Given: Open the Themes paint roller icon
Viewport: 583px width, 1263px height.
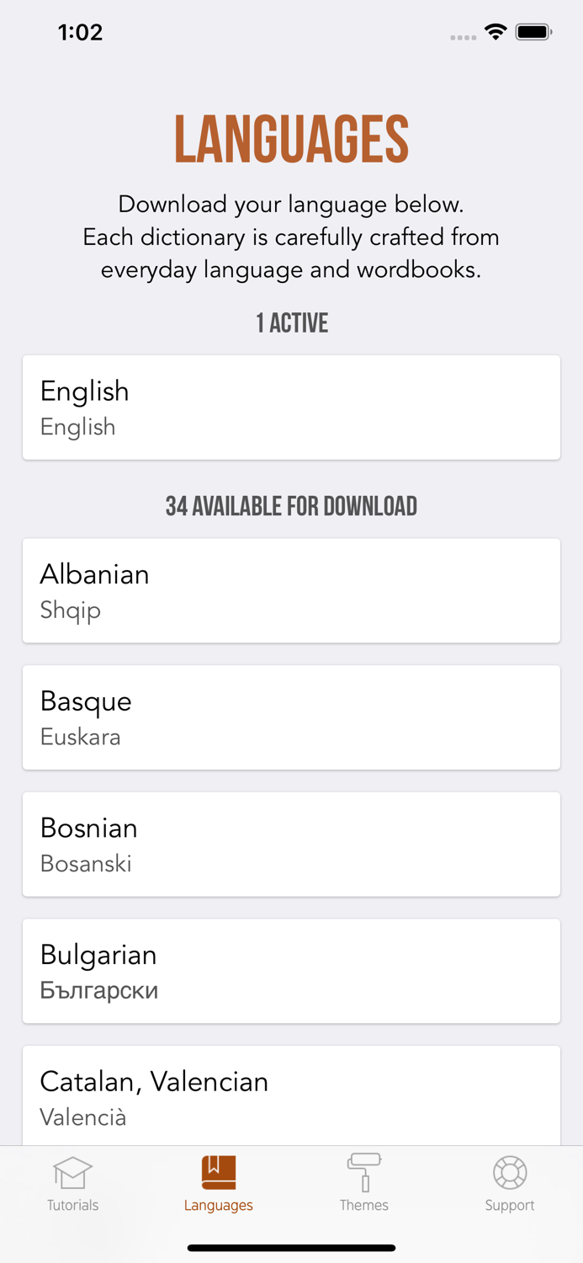Looking at the screenshot, I should (x=363, y=1172).
